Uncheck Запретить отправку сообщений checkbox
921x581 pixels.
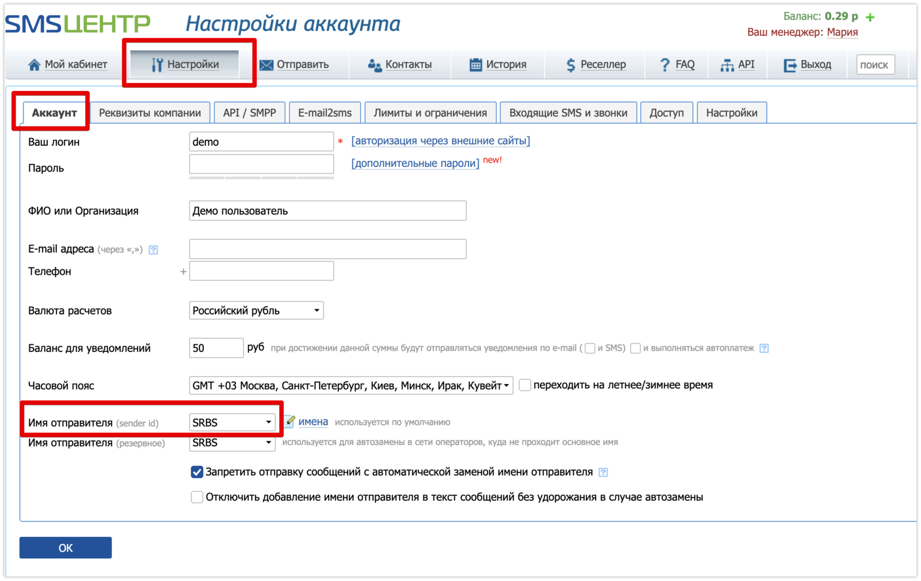pyautogui.click(x=197, y=472)
